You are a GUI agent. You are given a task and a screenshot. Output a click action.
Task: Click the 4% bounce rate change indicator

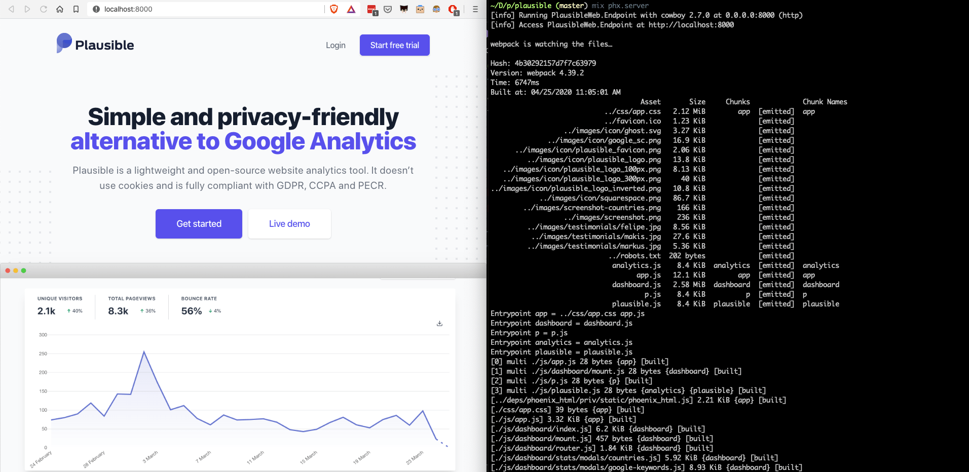point(215,311)
